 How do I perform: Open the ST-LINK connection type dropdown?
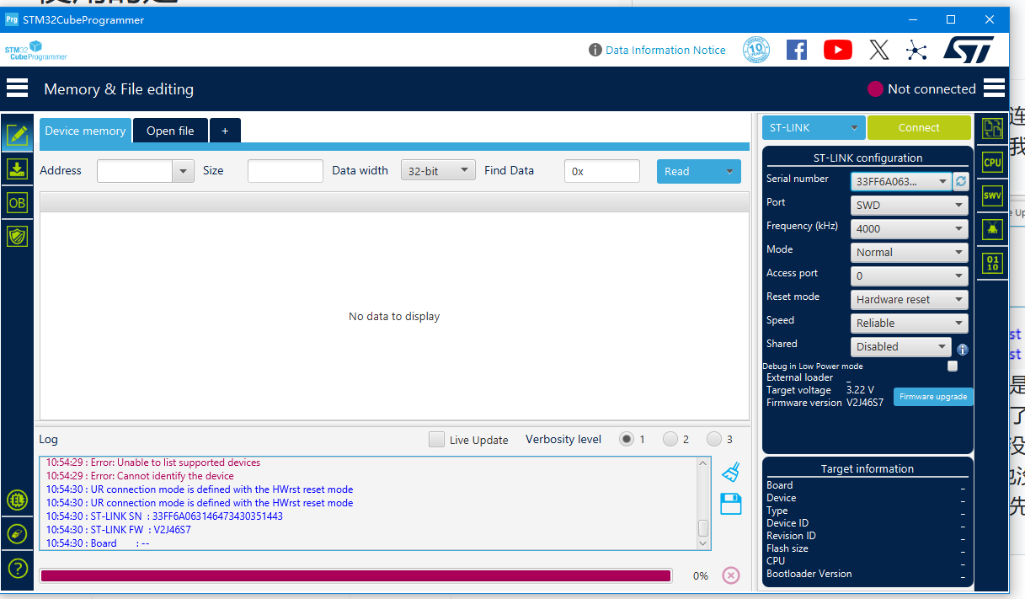814,127
